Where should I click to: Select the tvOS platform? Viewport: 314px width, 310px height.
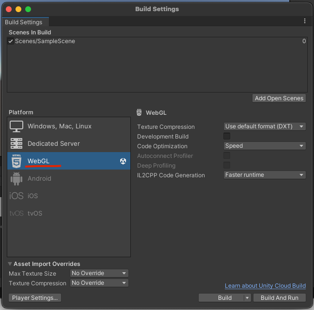(69, 213)
